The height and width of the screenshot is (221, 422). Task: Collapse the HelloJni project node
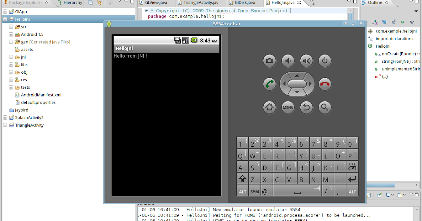[x=5, y=19]
